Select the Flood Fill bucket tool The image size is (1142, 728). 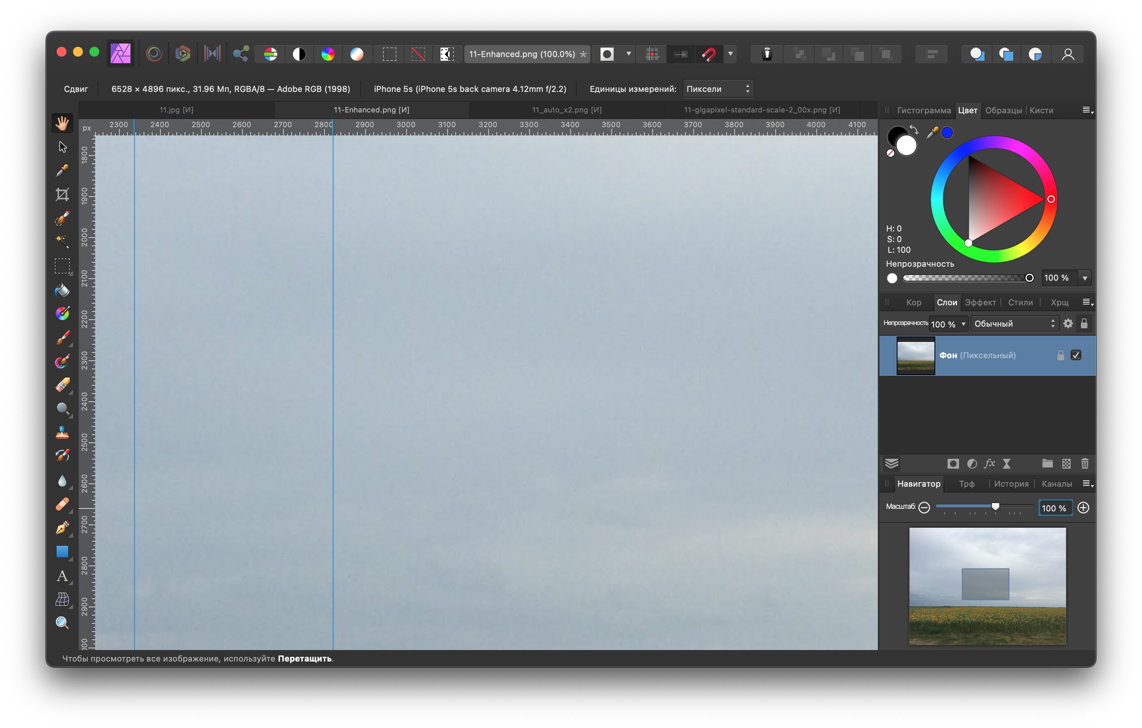tap(62, 289)
